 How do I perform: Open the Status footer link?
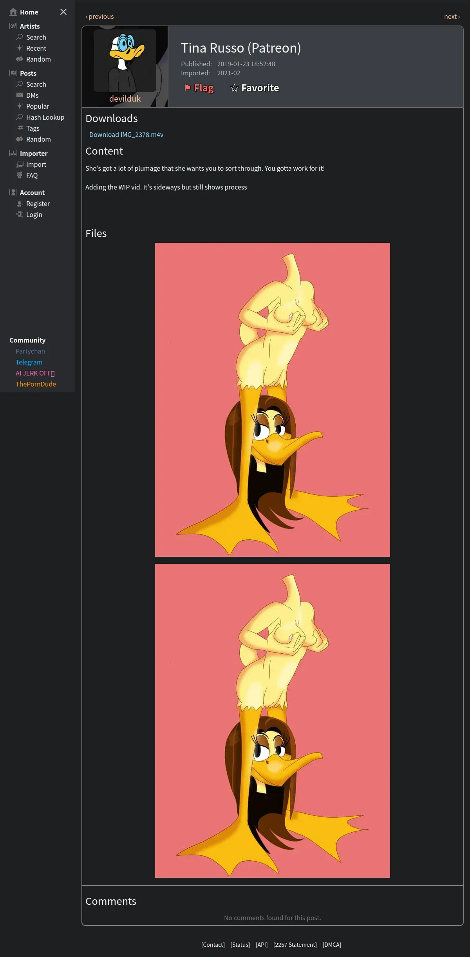tap(240, 944)
